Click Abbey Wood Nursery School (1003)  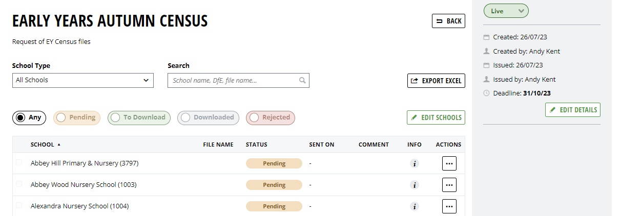84,185
